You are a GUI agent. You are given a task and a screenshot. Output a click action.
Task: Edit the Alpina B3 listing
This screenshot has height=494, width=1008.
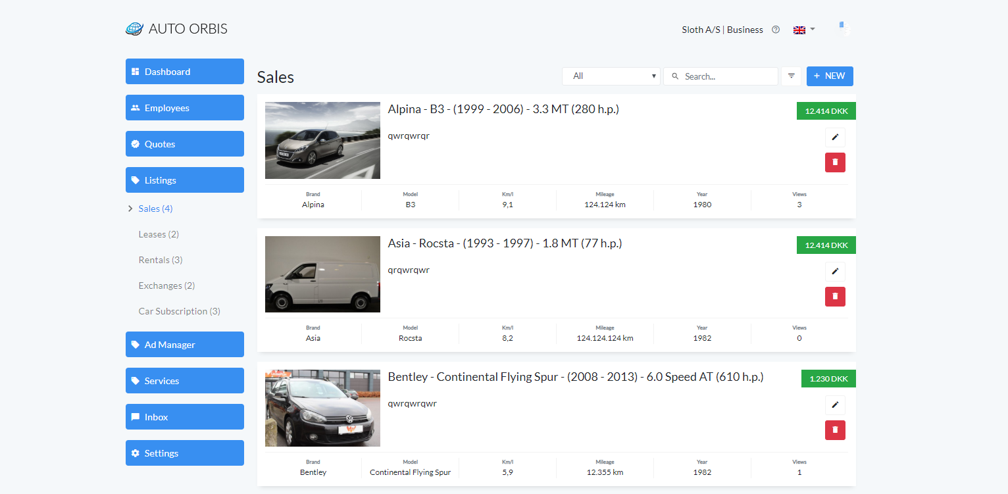(835, 137)
